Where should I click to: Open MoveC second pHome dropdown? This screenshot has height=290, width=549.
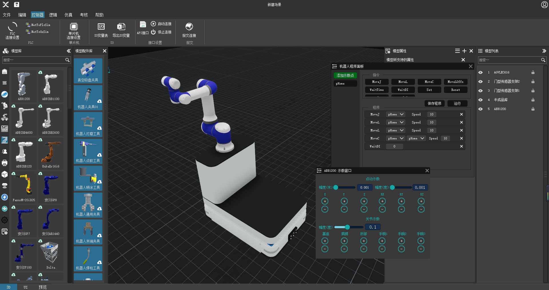pyautogui.click(x=416, y=138)
